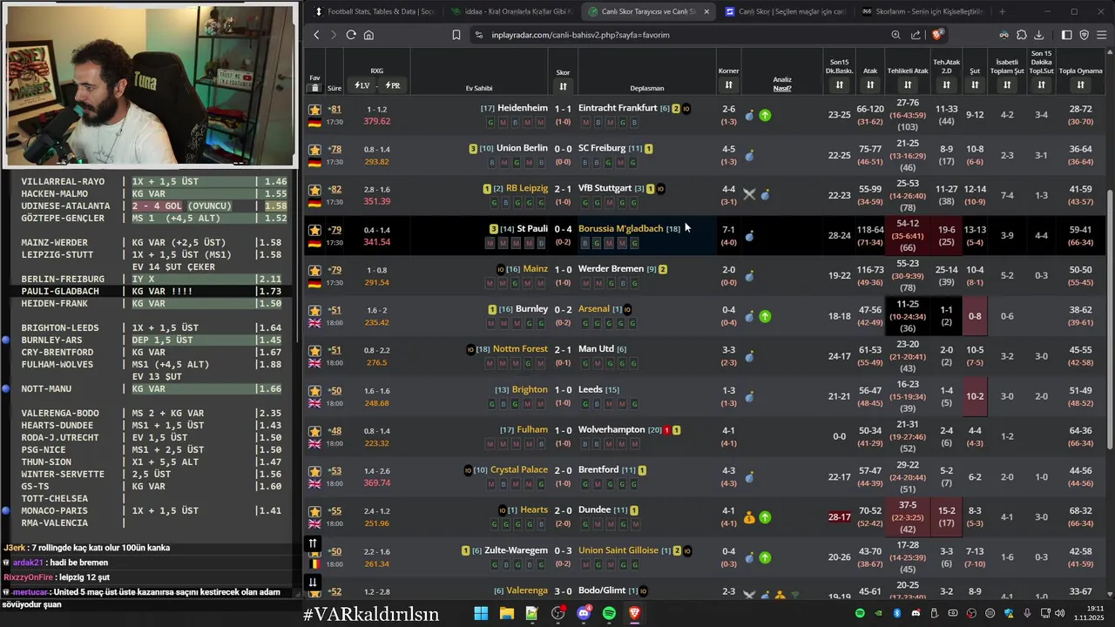Toggle the favorite star on Mainz row
1115x627 pixels.
click(x=314, y=271)
